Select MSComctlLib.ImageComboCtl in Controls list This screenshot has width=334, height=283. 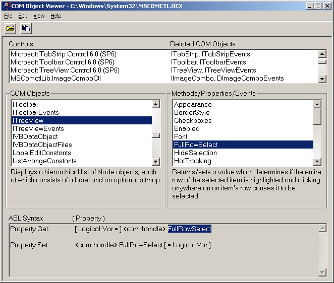click(x=55, y=78)
